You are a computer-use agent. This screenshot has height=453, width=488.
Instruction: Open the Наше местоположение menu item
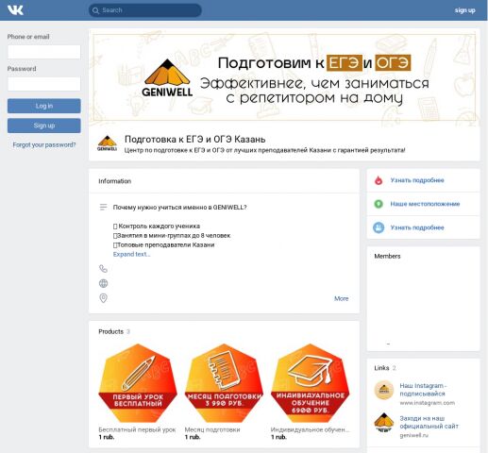click(x=425, y=204)
